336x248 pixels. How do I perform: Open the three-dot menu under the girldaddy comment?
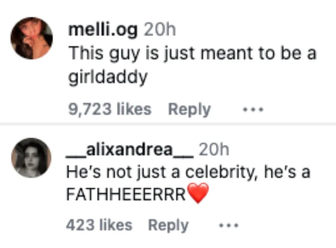pyautogui.click(x=253, y=109)
